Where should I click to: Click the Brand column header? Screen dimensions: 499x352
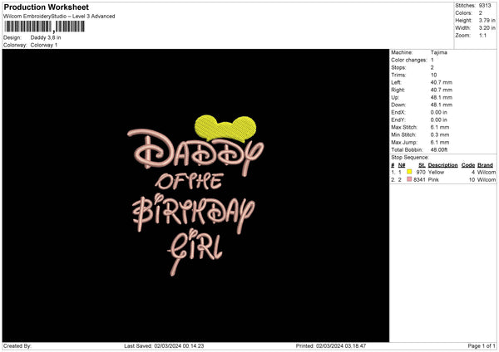(485, 165)
